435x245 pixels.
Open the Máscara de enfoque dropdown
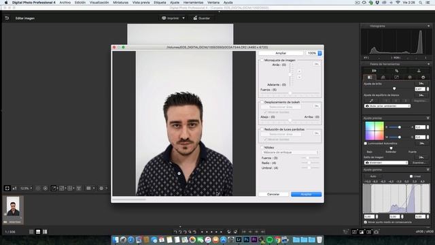290,152
